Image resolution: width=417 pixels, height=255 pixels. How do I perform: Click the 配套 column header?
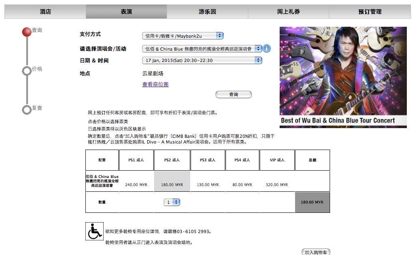(x=102, y=160)
